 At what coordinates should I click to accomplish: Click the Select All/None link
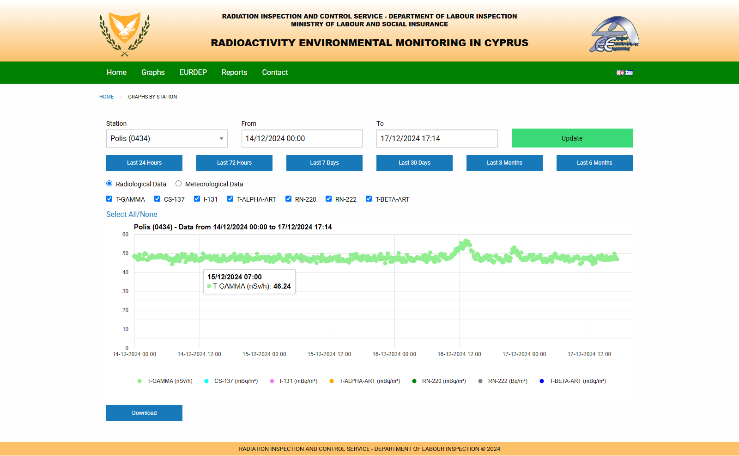(132, 215)
